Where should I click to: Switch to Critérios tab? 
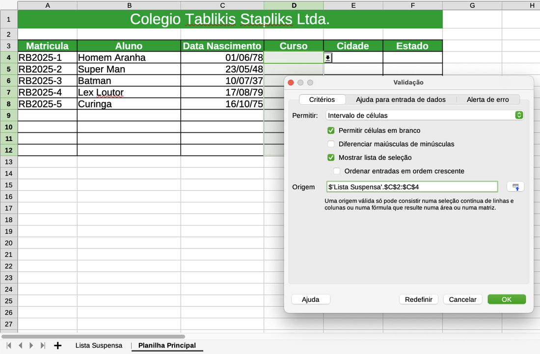click(322, 100)
